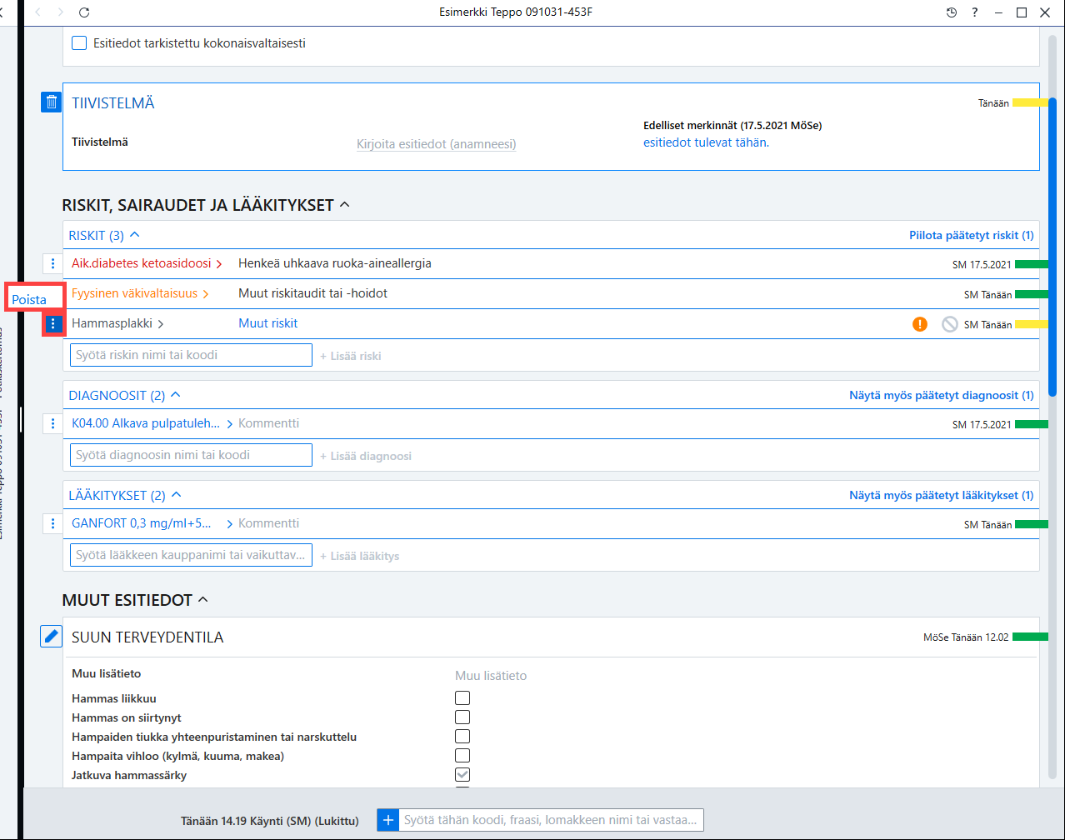The width and height of the screenshot is (1065, 840).
Task: Collapse the RISKIT, SAIRAUDET JA LÄÄKITYKSET section
Action: pyautogui.click(x=345, y=205)
